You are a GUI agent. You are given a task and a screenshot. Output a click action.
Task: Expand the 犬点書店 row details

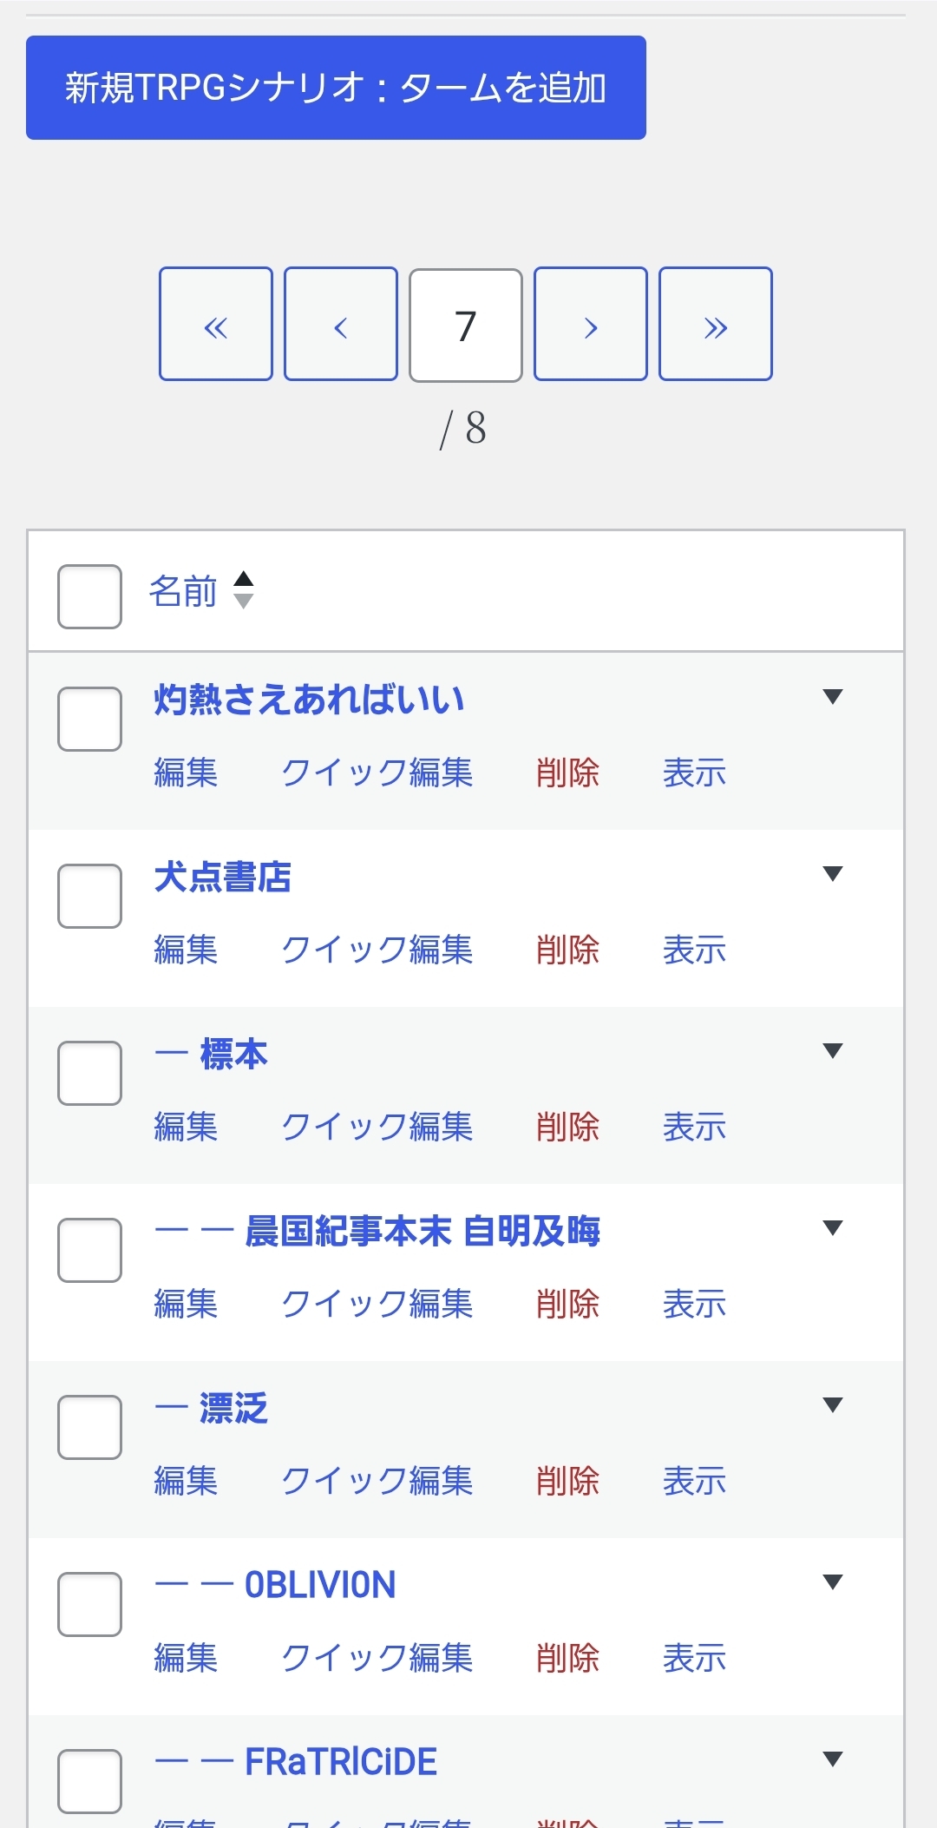pos(833,873)
